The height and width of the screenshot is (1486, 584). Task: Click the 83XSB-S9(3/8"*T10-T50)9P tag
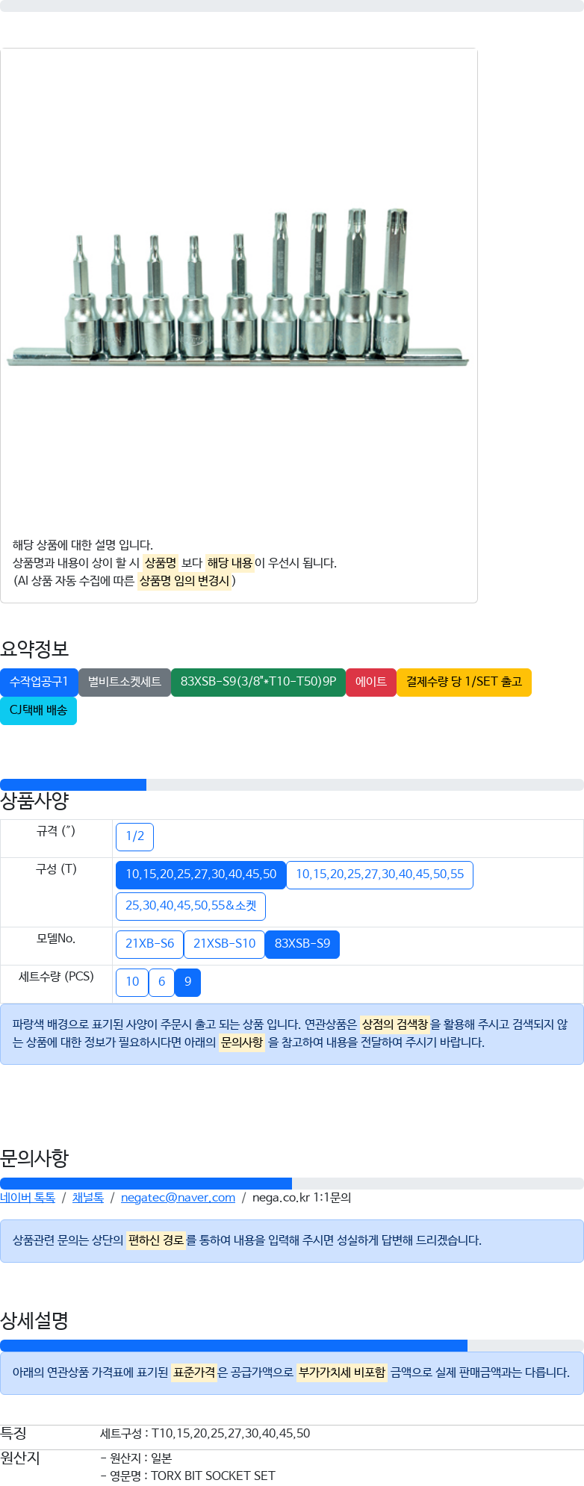point(258,682)
